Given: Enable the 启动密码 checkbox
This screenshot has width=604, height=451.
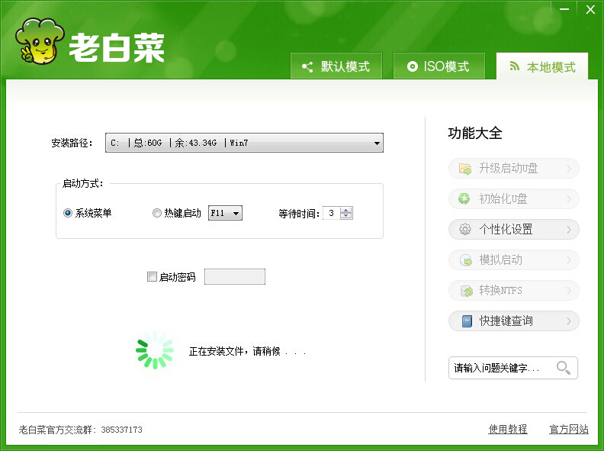Looking at the screenshot, I should (x=153, y=276).
